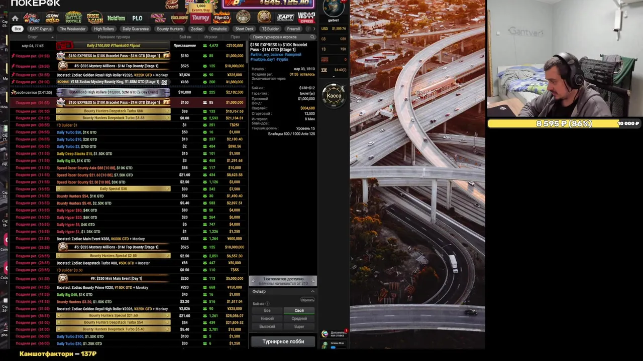643x361 pixels.
Task: Open the Rush & Cash game icon
Action: 94,18
